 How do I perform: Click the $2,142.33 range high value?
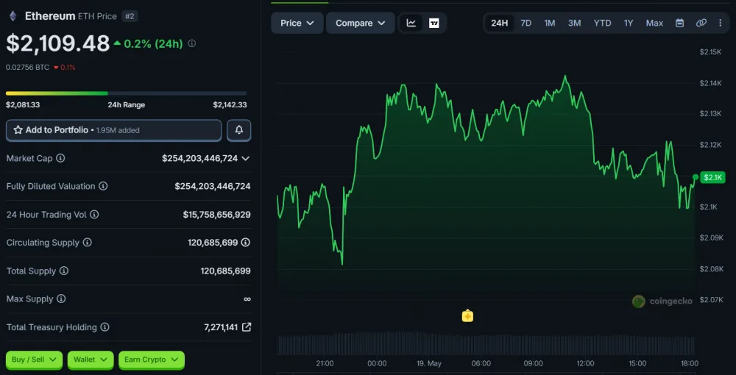(x=230, y=105)
